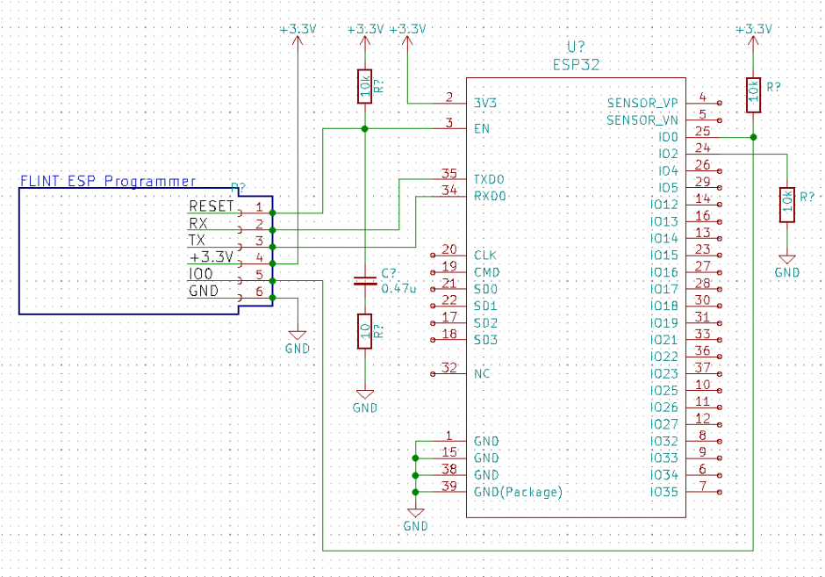Select the 10k resistor connected to IO0 net
The height and width of the screenshot is (577, 825).
(x=786, y=205)
